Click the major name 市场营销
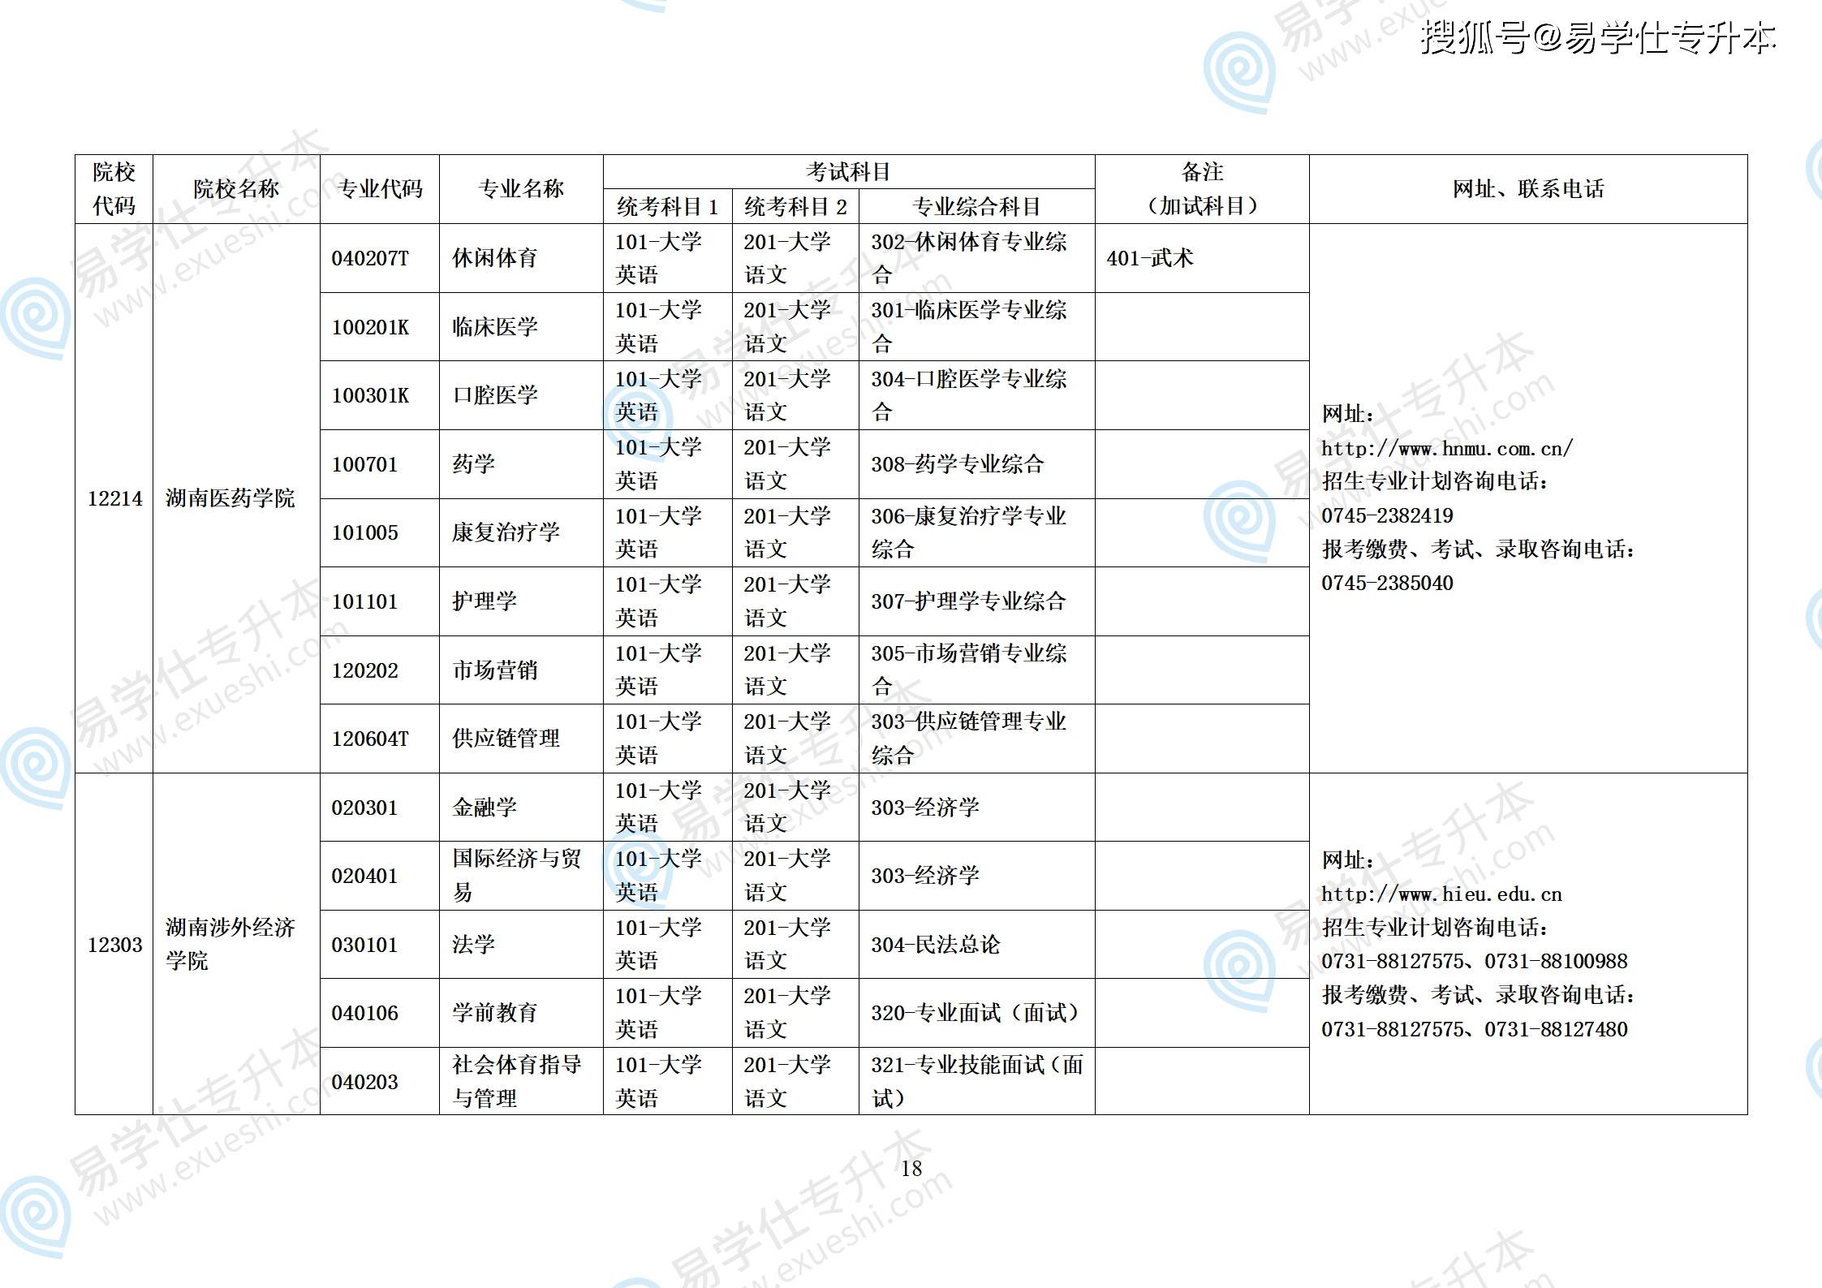The image size is (1822, 1288). pyautogui.click(x=495, y=670)
